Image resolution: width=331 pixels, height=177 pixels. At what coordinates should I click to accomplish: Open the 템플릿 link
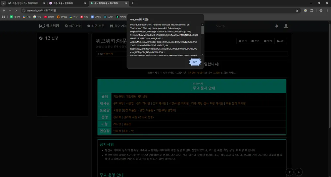[127, 124]
